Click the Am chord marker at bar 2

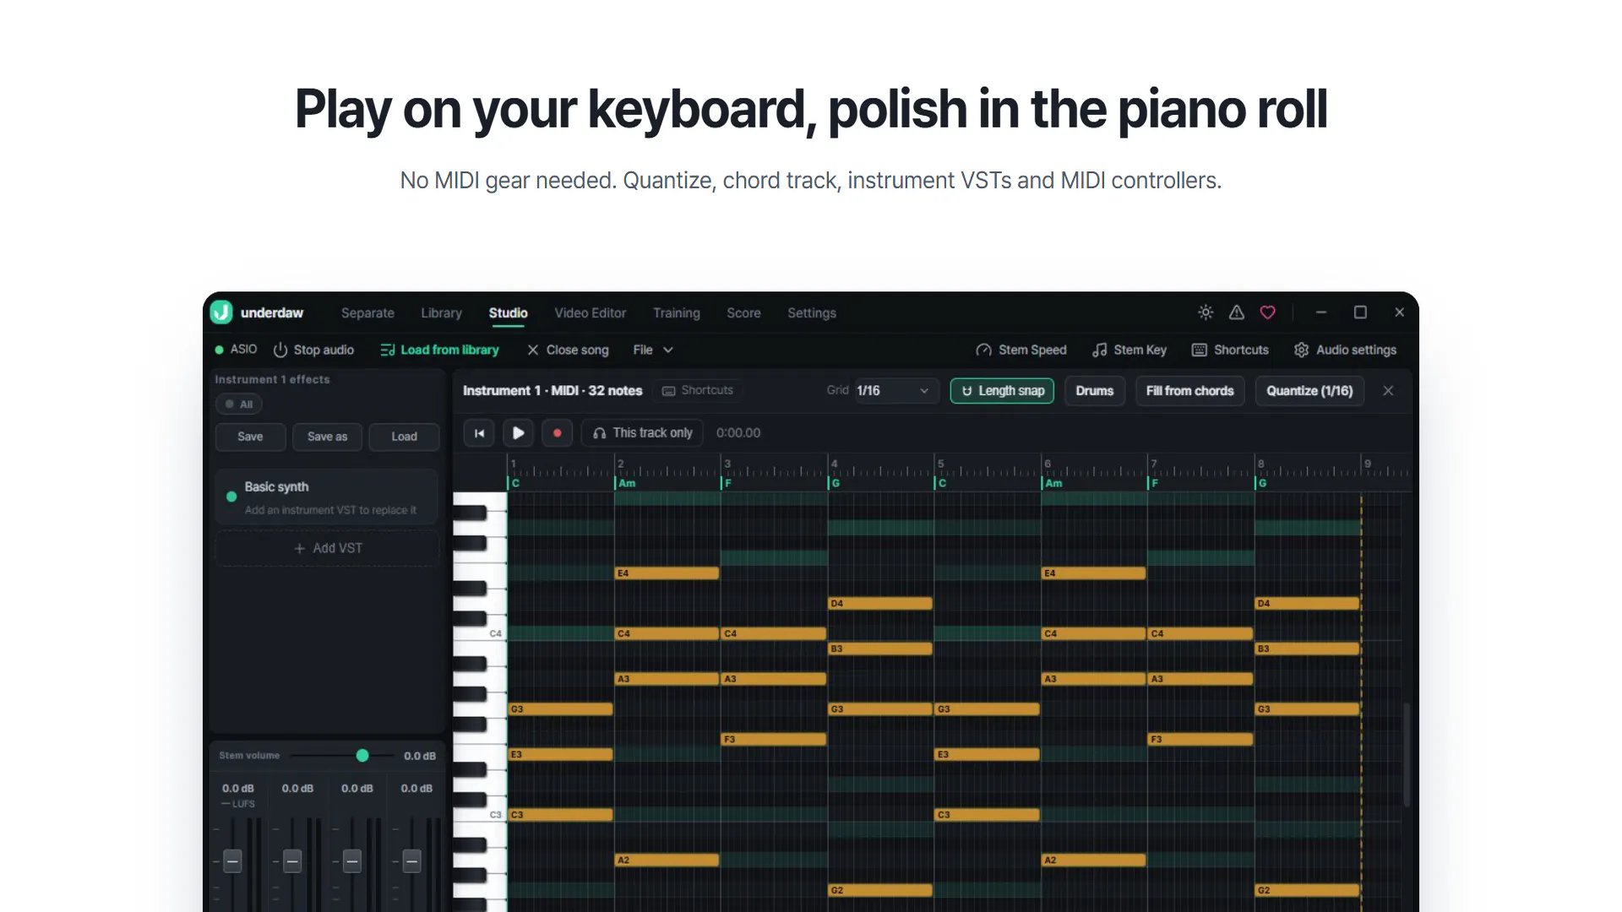(x=626, y=483)
